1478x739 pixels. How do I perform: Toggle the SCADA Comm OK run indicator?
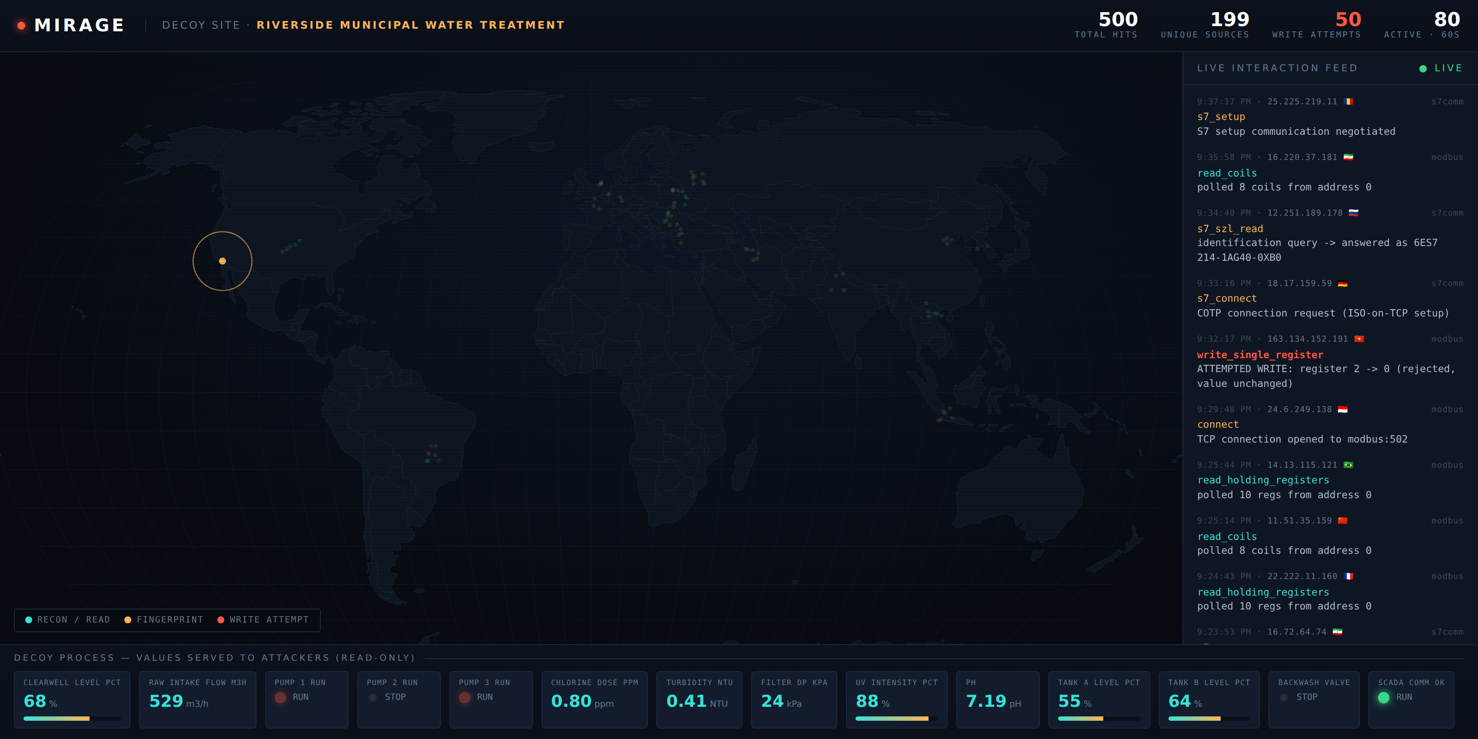click(x=1384, y=697)
